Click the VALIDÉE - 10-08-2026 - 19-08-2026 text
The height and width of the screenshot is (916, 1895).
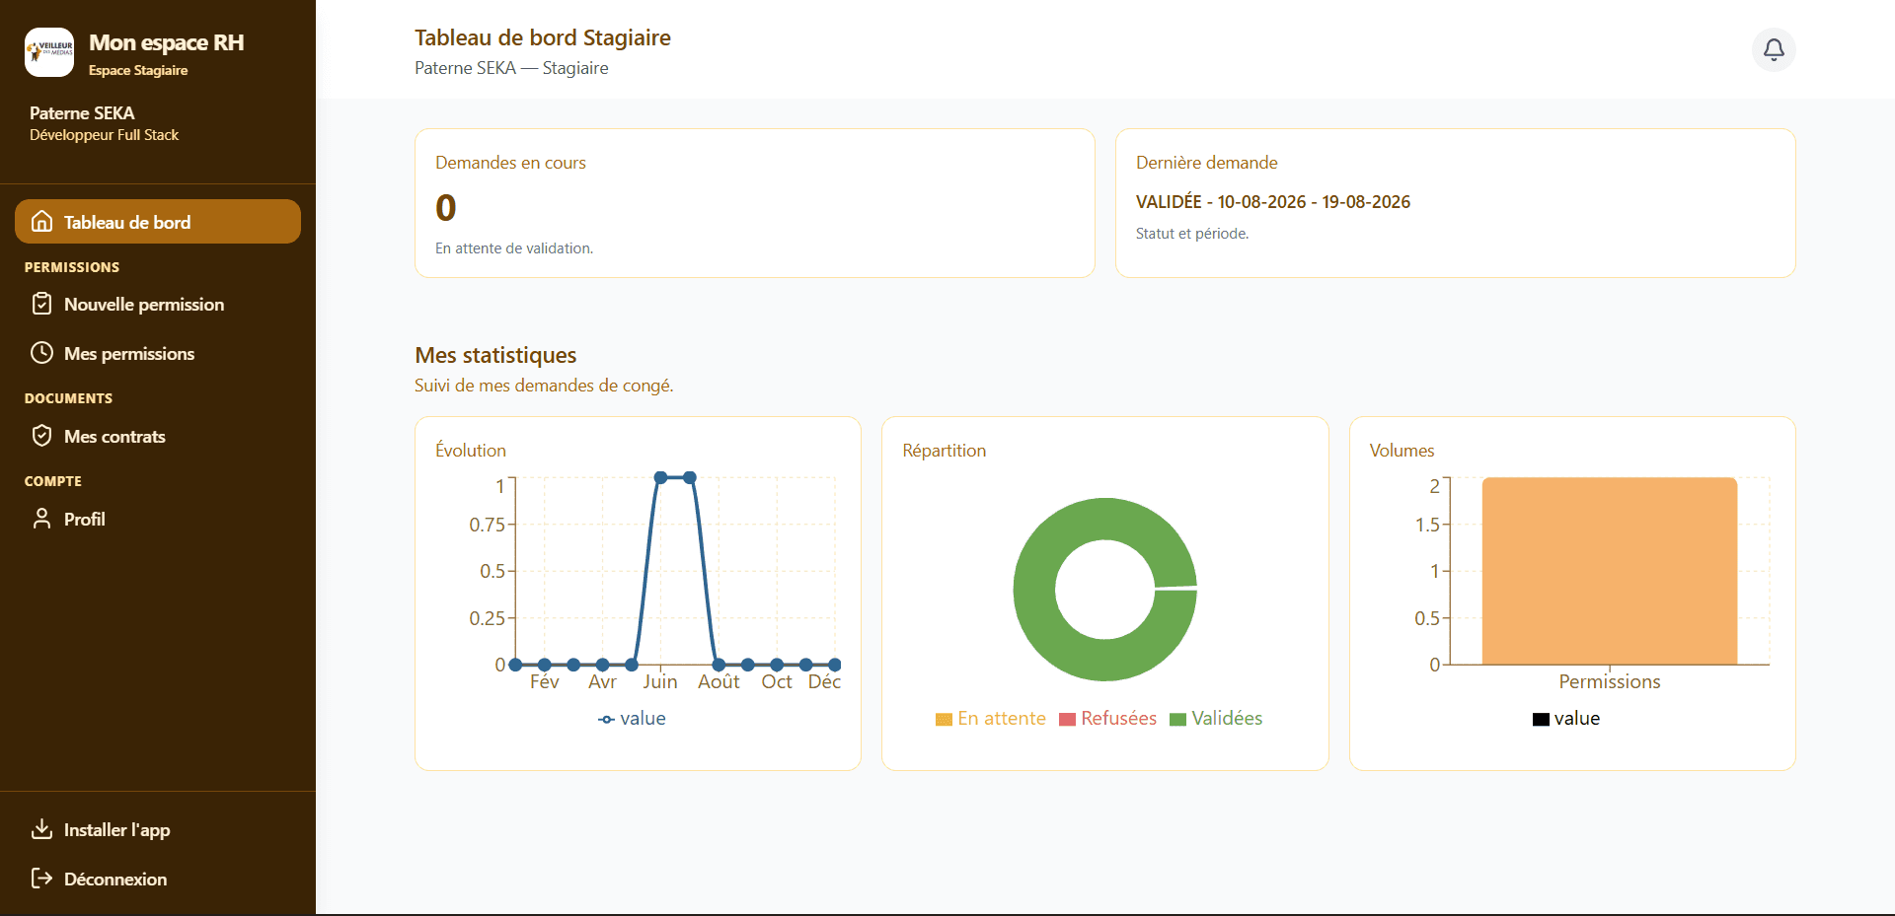click(1273, 201)
